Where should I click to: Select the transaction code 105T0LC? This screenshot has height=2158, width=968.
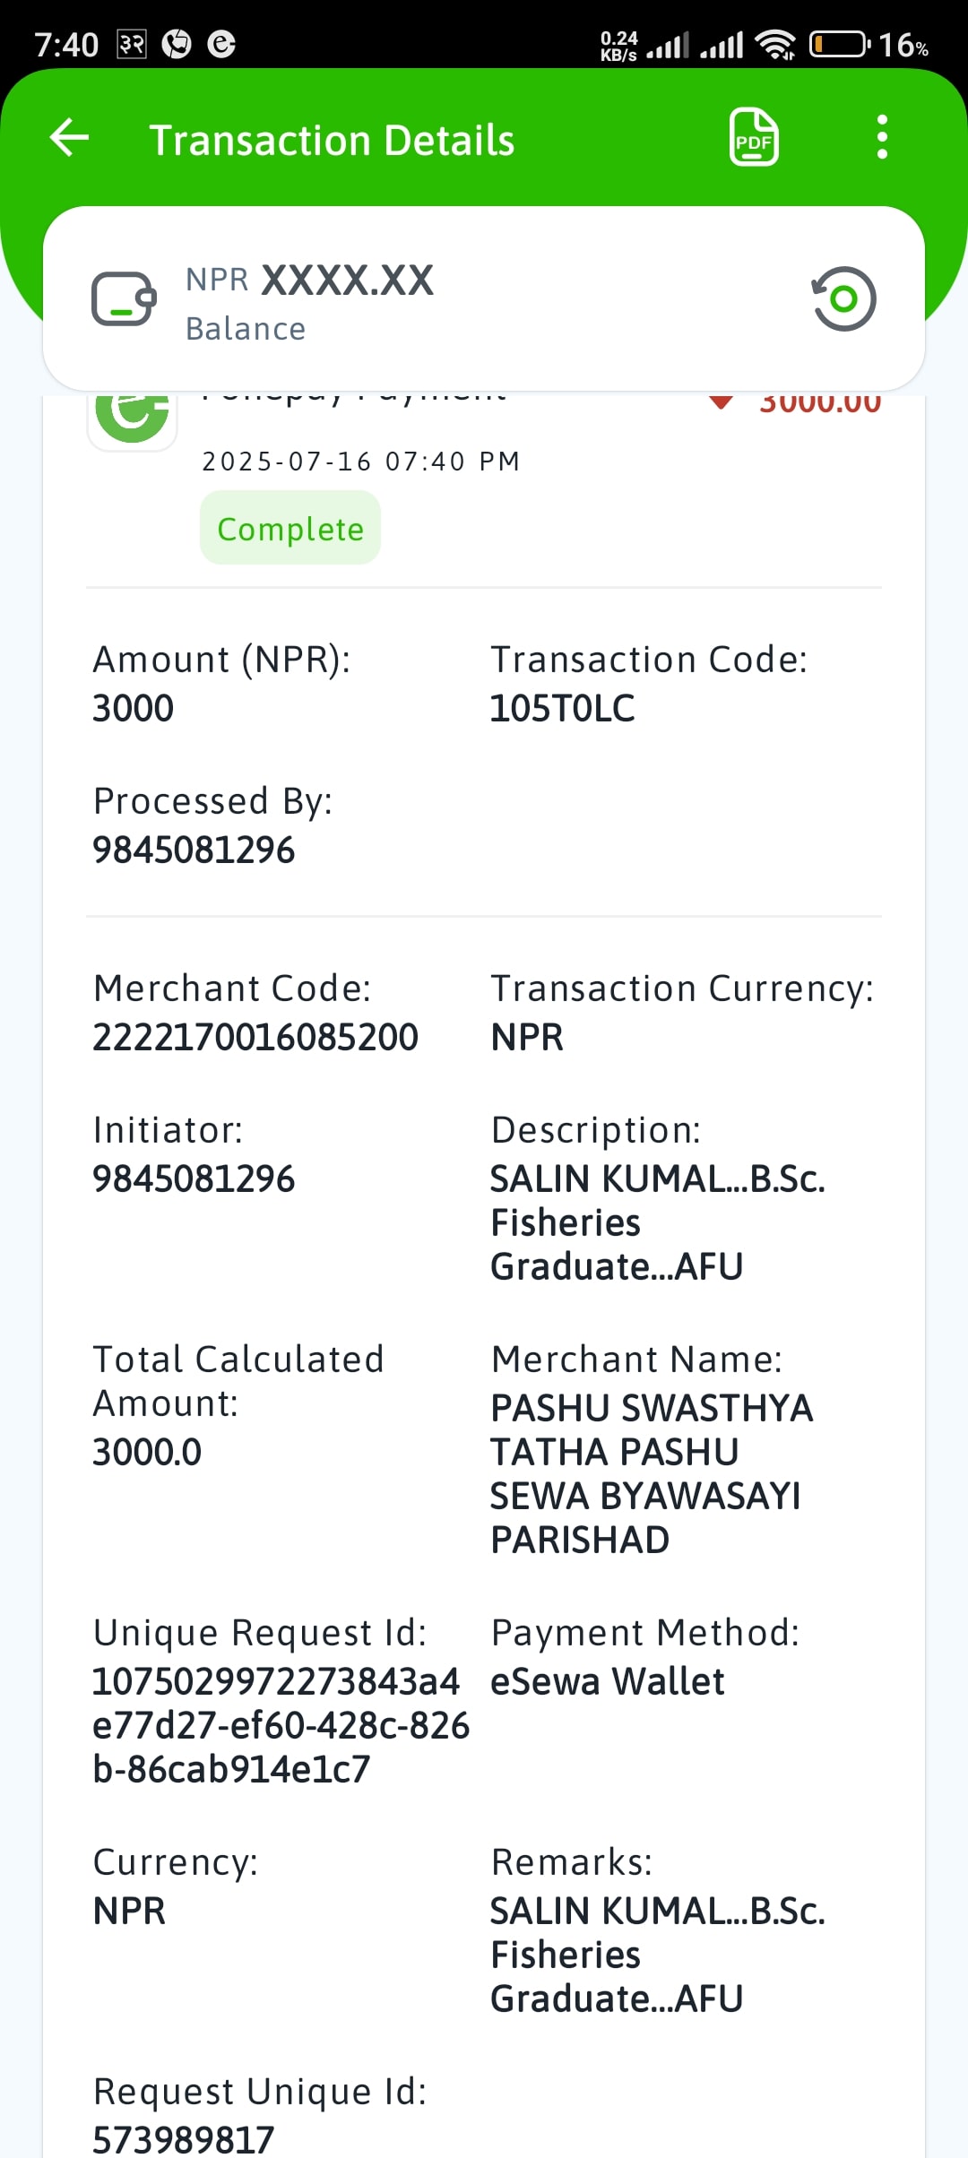pos(562,708)
